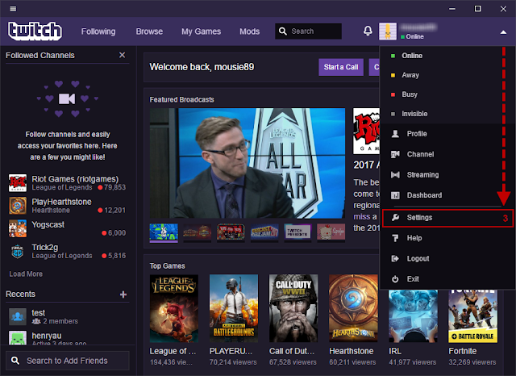Click Load More under followed channels
The width and height of the screenshot is (516, 376).
pyautogui.click(x=26, y=274)
